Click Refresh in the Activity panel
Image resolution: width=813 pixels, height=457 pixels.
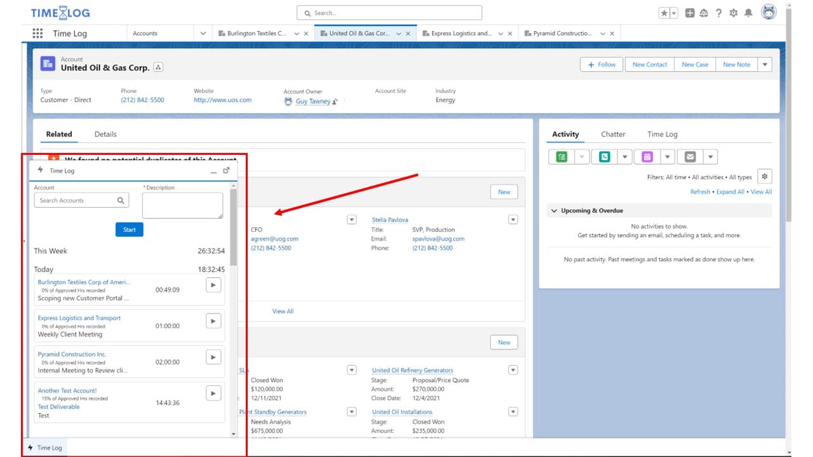coord(700,192)
